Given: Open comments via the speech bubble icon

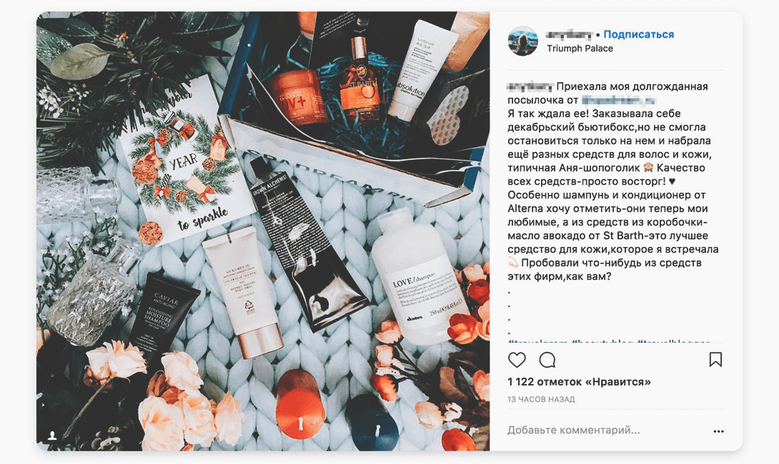Looking at the screenshot, I should [x=547, y=360].
